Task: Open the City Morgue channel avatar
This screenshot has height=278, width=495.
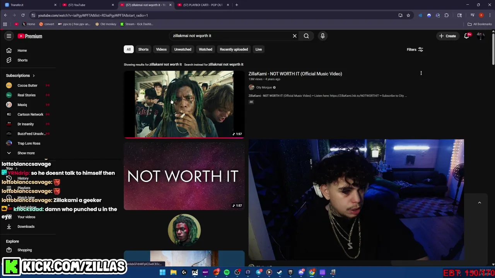Action: pos(251,87)
